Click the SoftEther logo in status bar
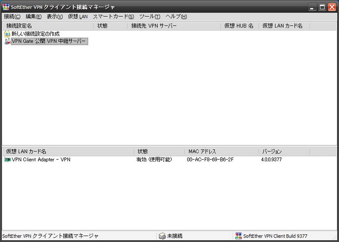This screenshot has width=339, height=242. coord(239,236)
